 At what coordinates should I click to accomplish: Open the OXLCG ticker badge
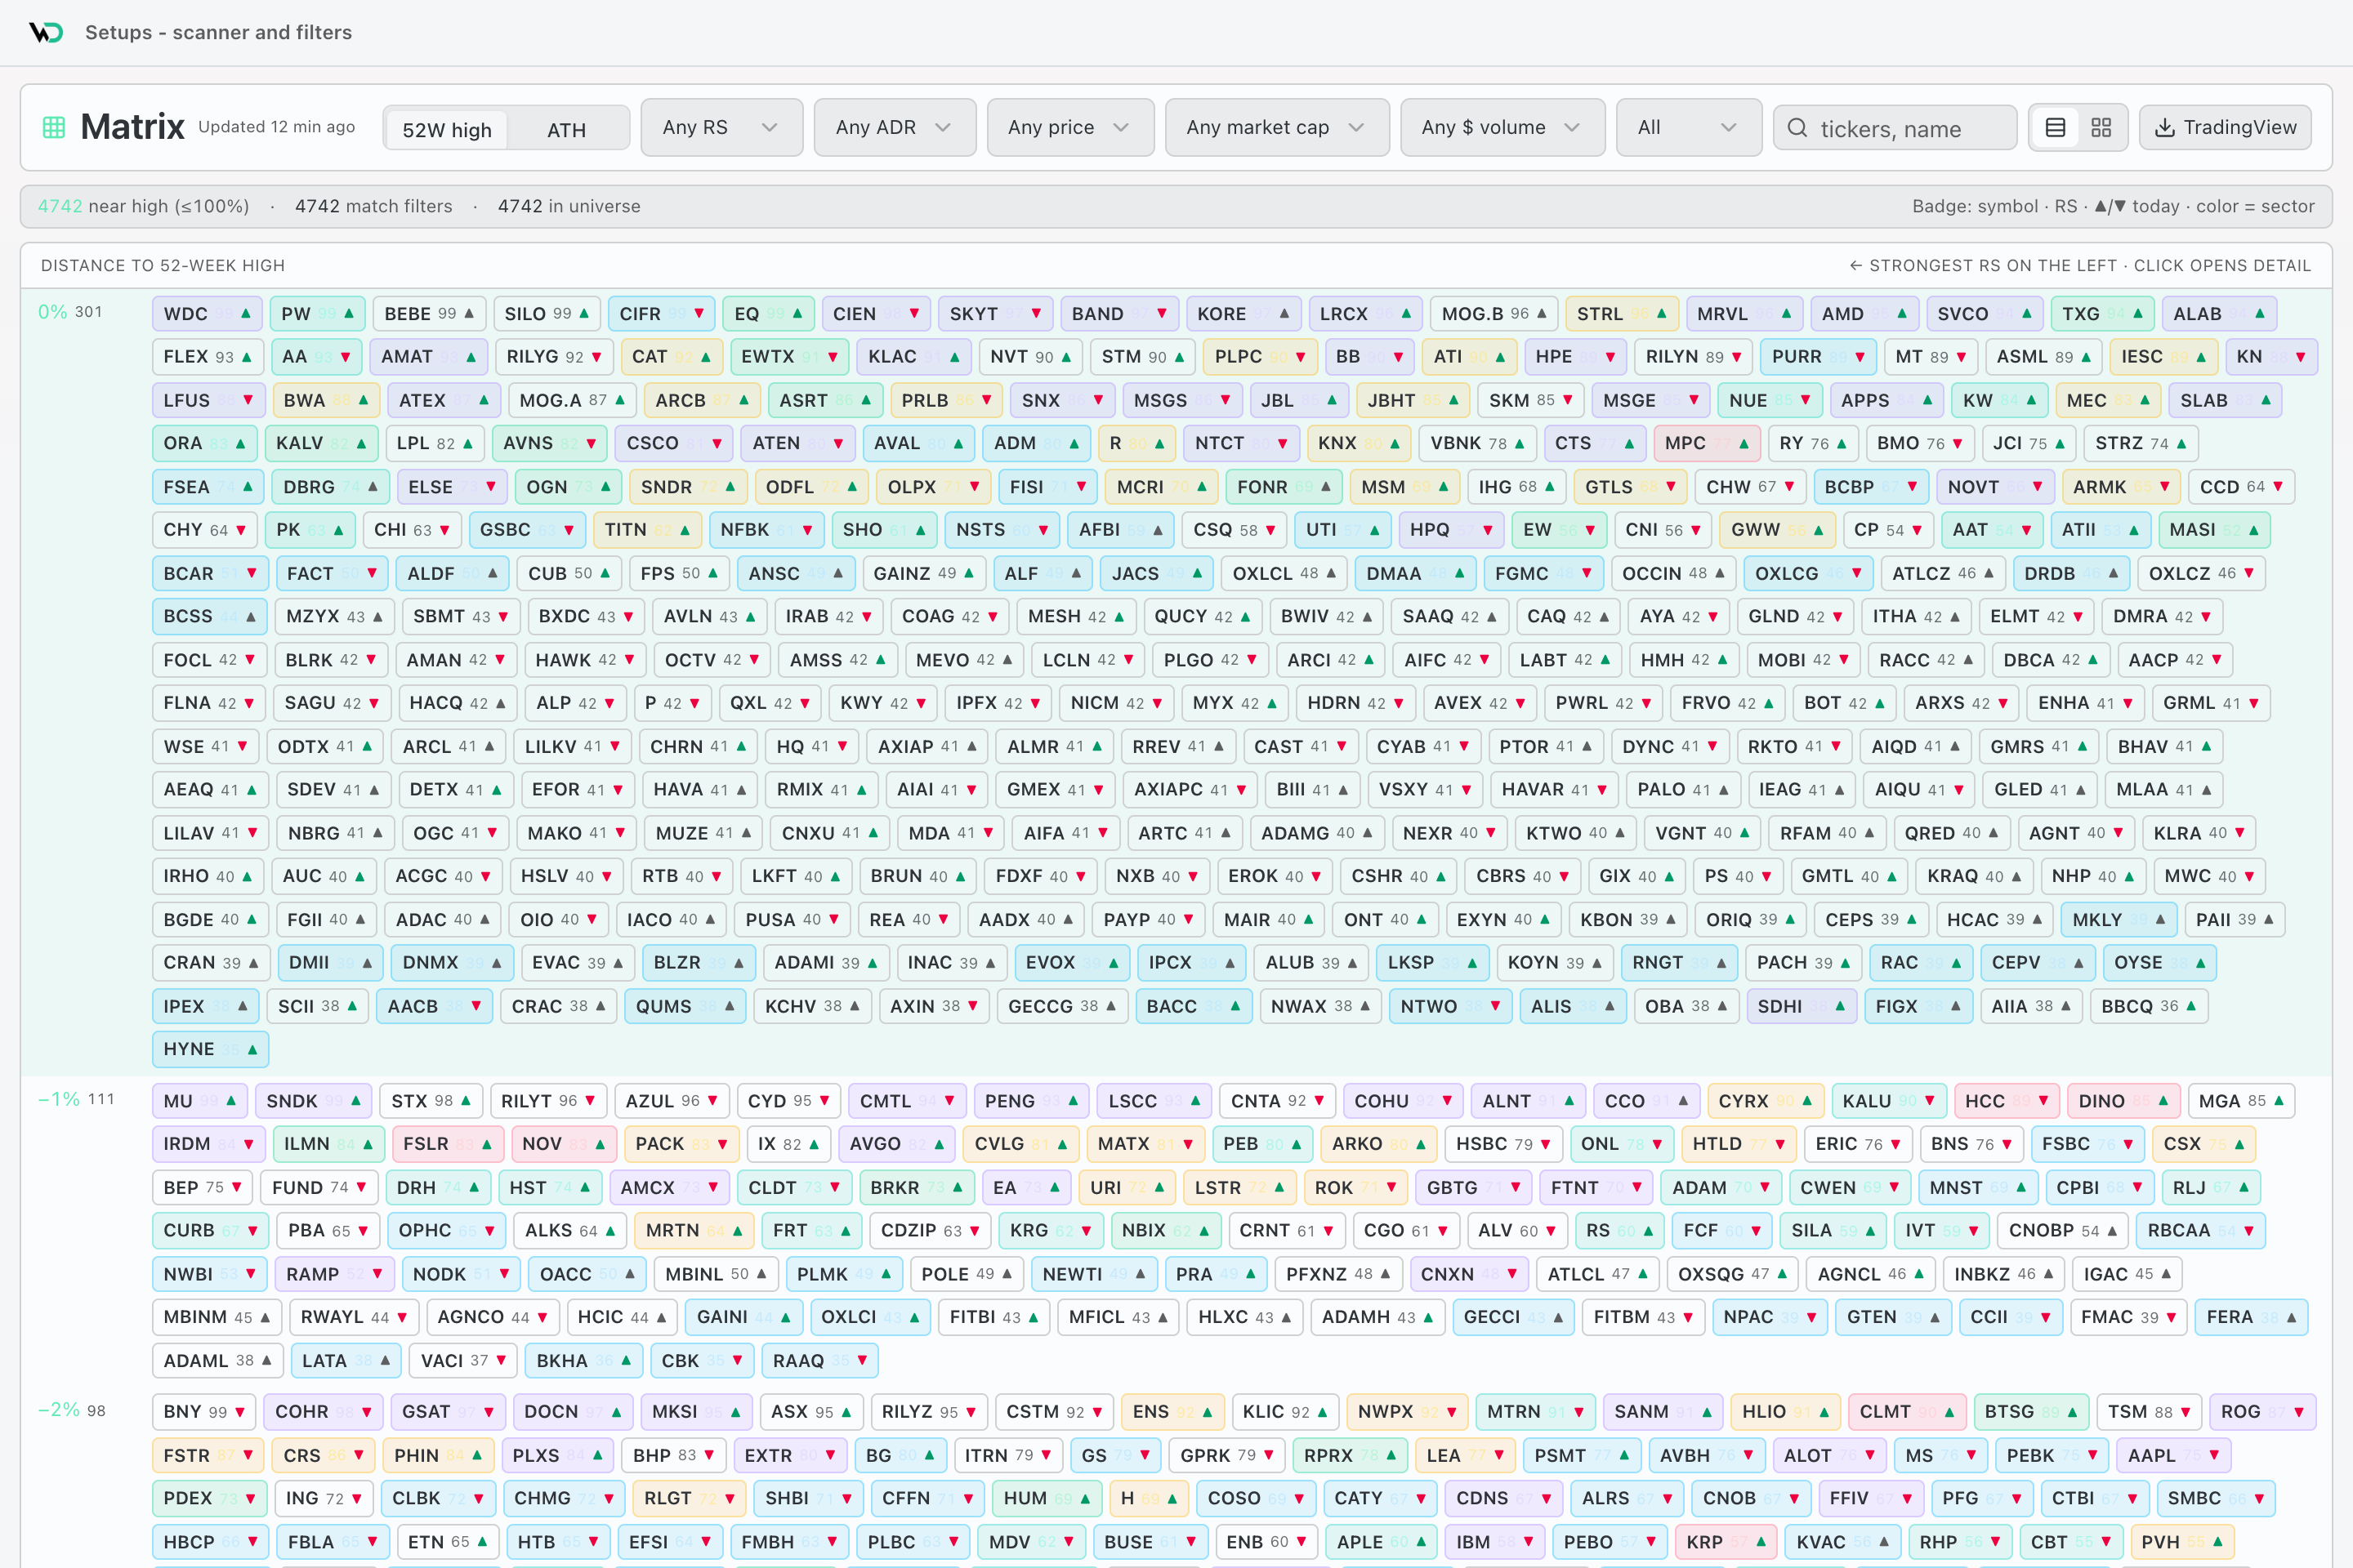[x=1808, y=573]
